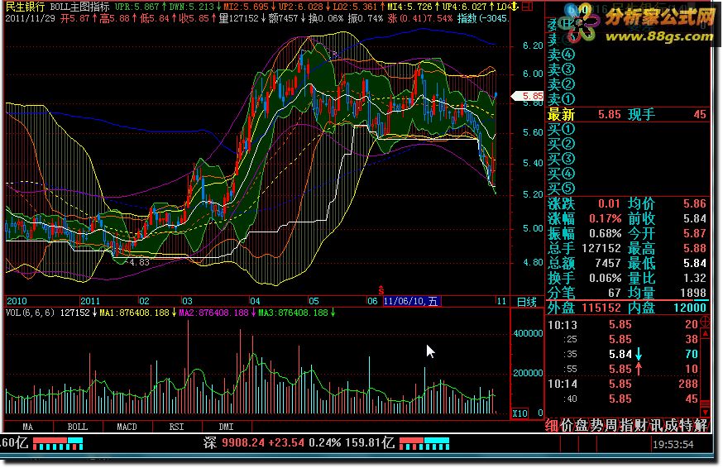Click the MA2:876408.188 volume label

(214, 313)
